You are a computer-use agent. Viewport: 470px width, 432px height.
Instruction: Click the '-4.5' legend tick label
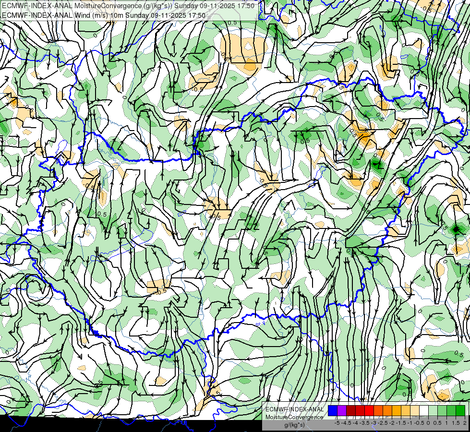(347, 423)
